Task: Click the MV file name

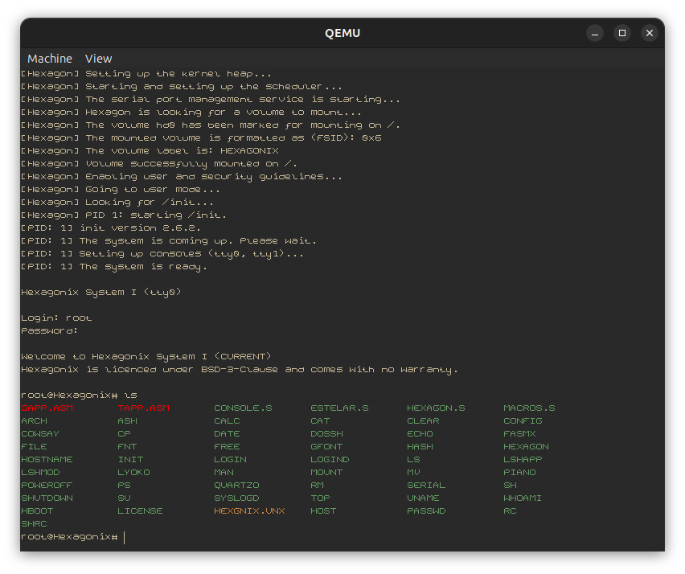Action: pos(414,473)
